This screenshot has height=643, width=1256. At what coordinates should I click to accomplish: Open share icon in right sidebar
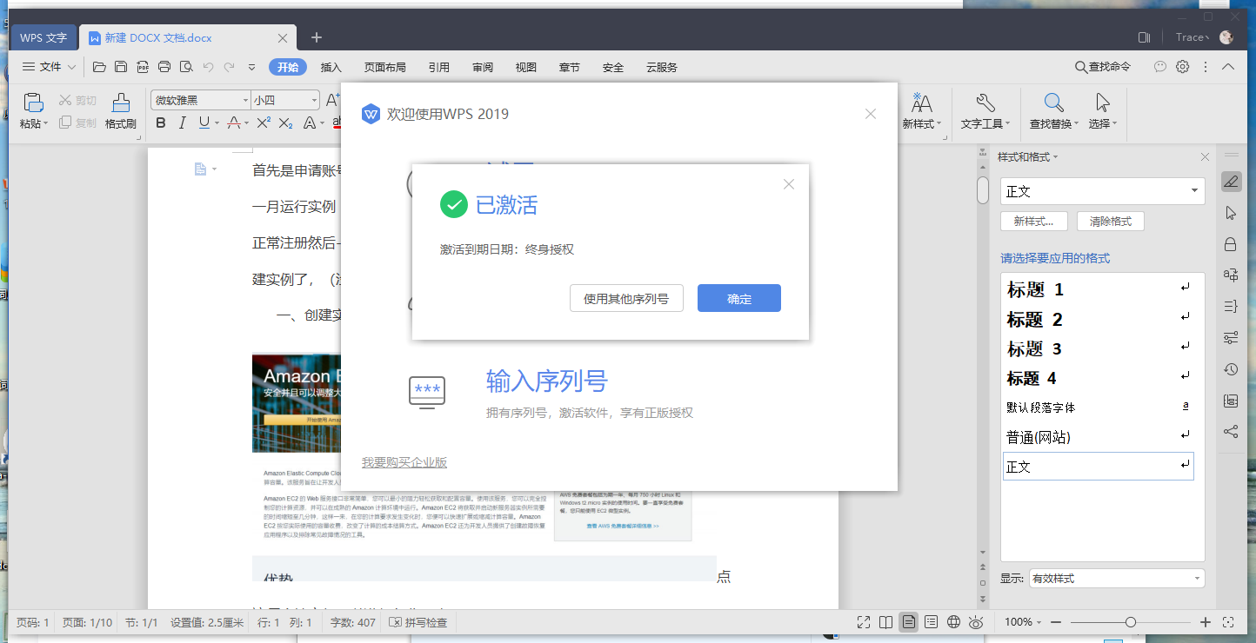[1231, 431]
